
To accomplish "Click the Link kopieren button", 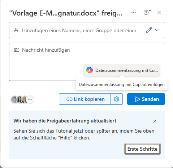I will [85, 99].
